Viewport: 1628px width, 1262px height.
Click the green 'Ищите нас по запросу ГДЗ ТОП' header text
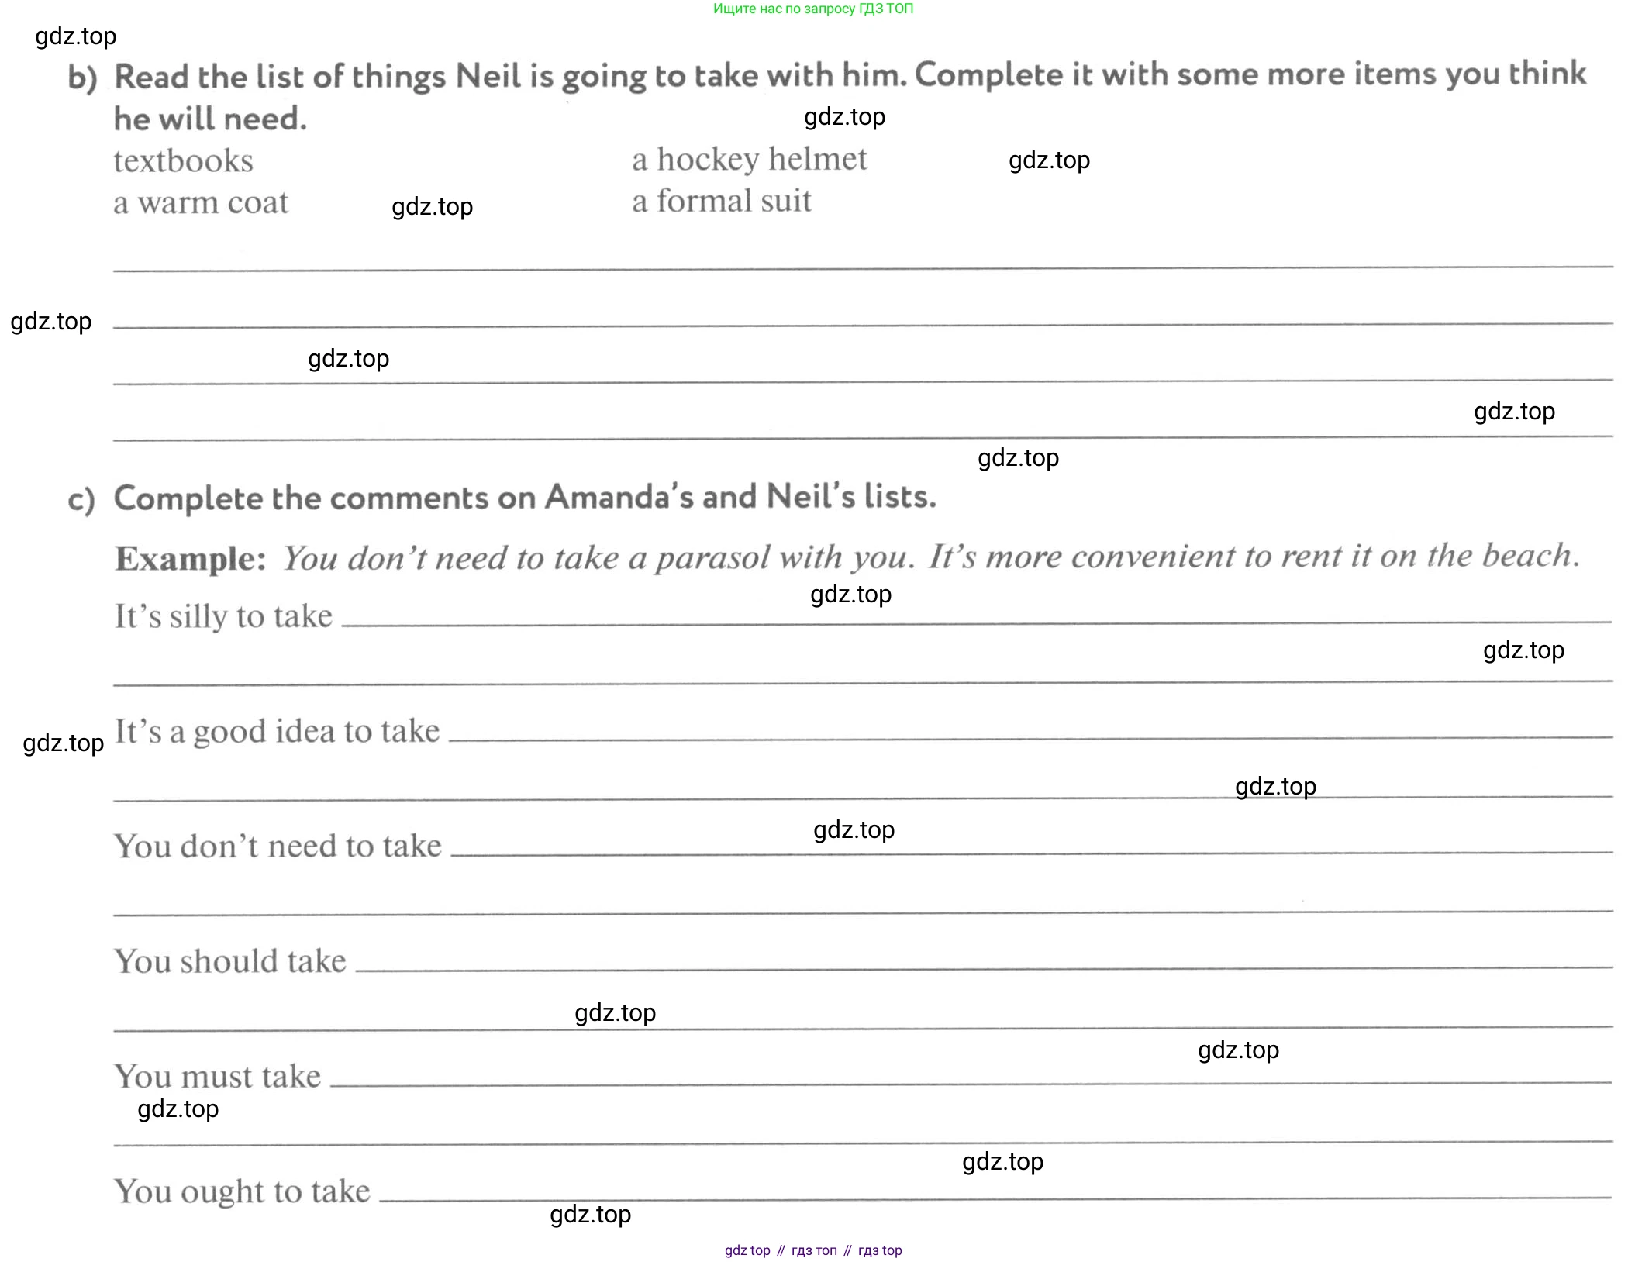813,9
